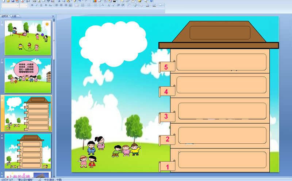Viewport: 292px width, 181px height.
Task: Click the insert chart icon
Action: coord(95,1)
